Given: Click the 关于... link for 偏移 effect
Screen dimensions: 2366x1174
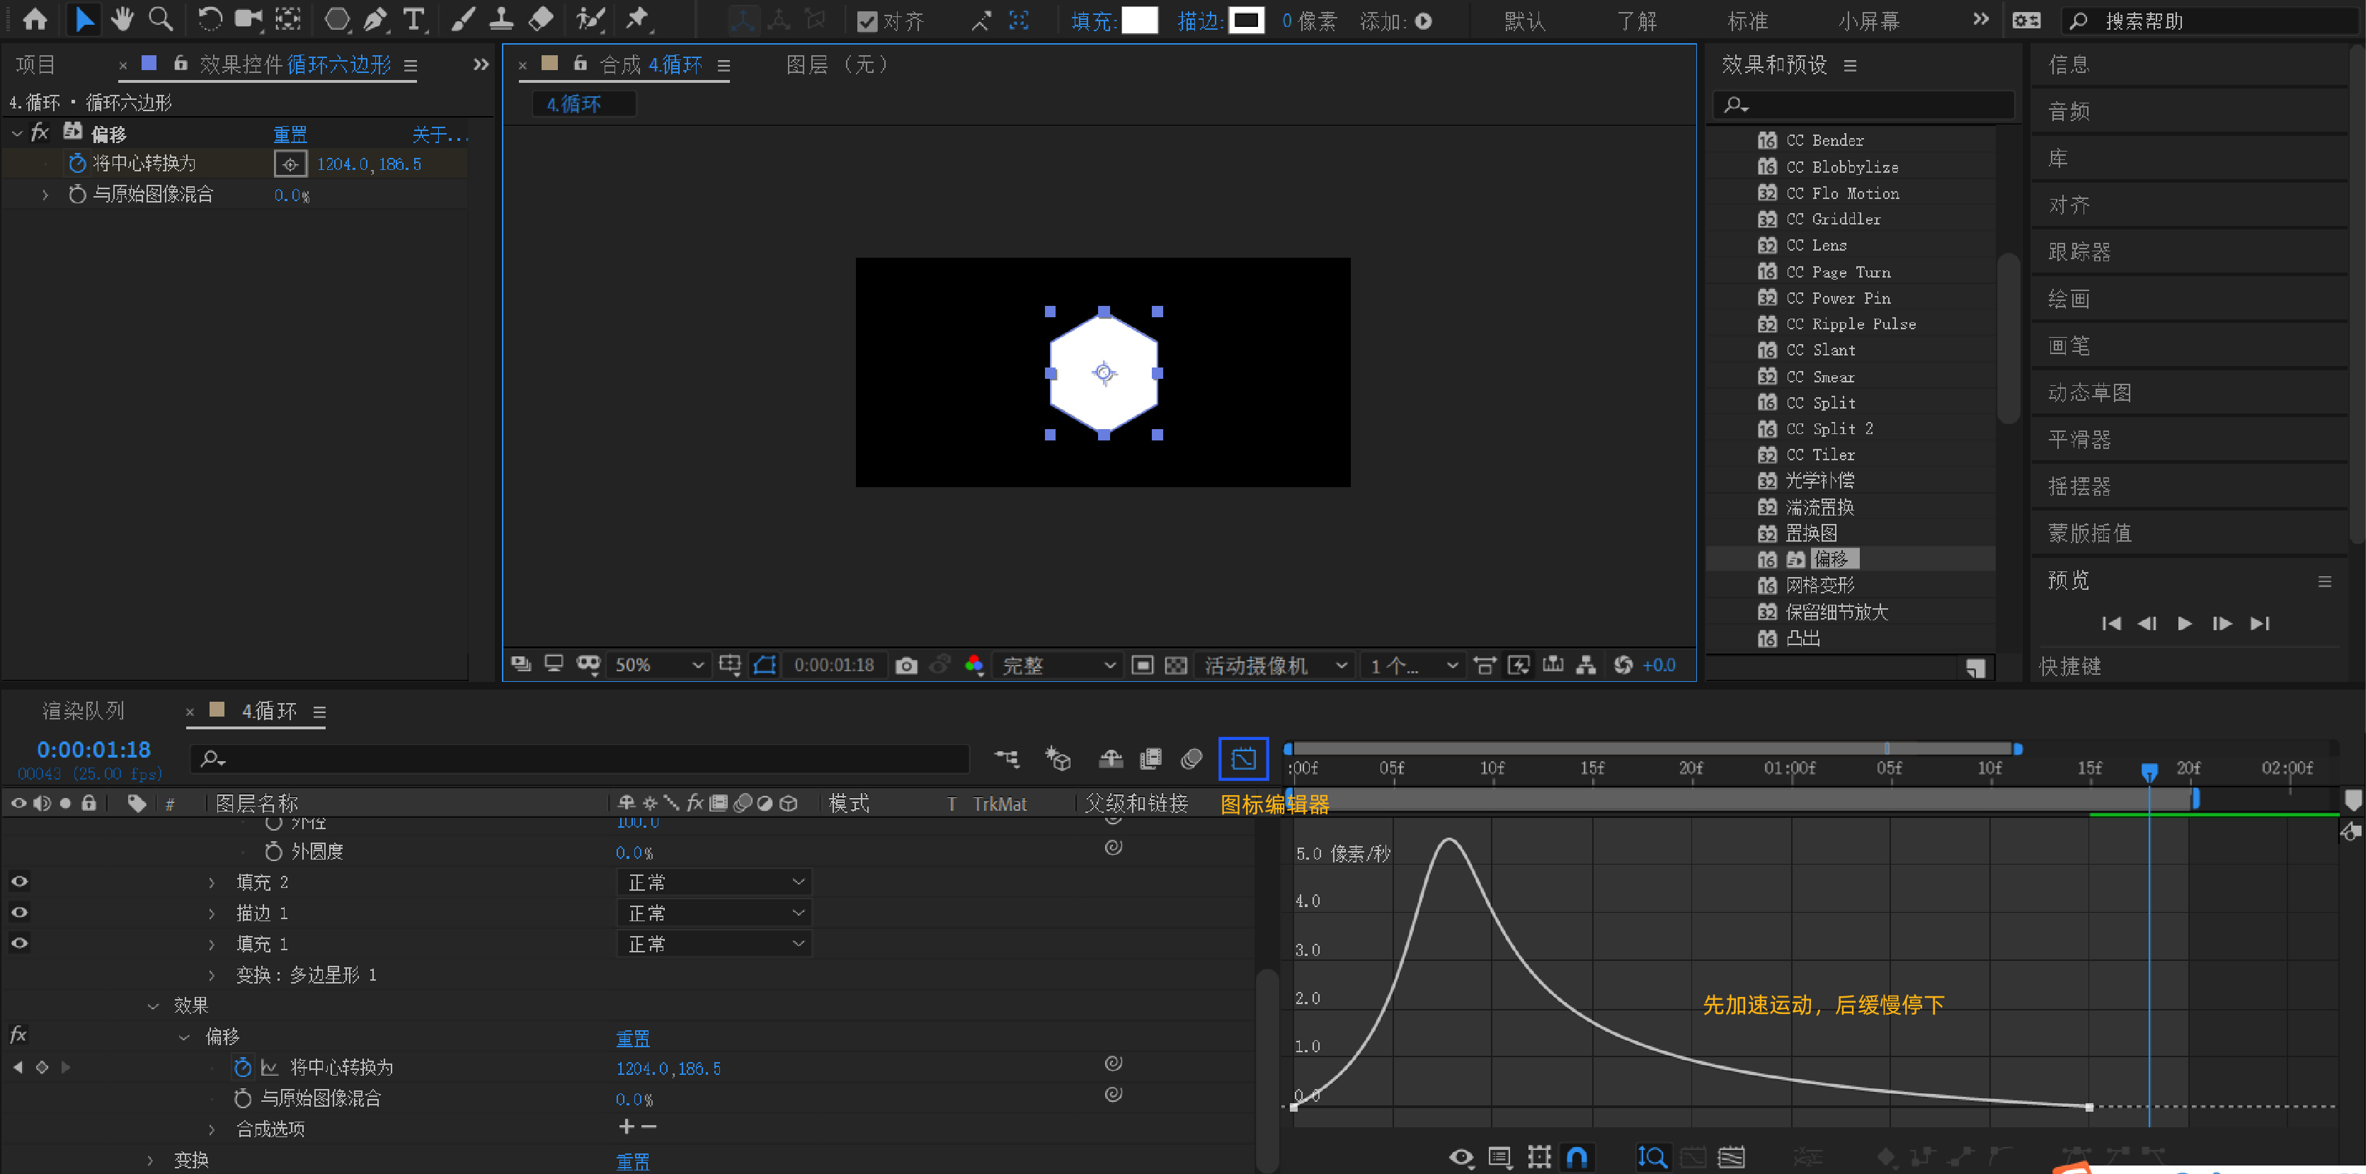Looking at the screenshot, I should [439, 134].
